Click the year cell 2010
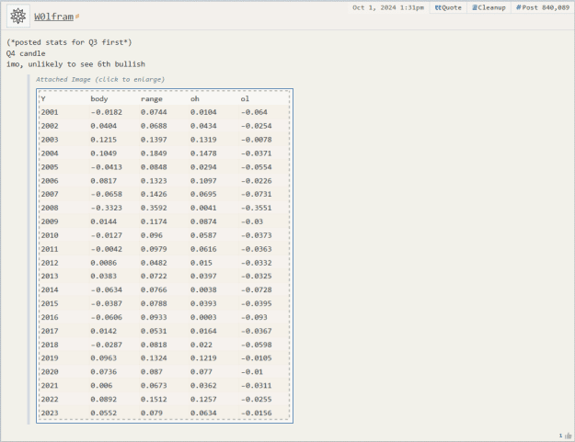Screen dimensions: 575x442 pos(50,235)
